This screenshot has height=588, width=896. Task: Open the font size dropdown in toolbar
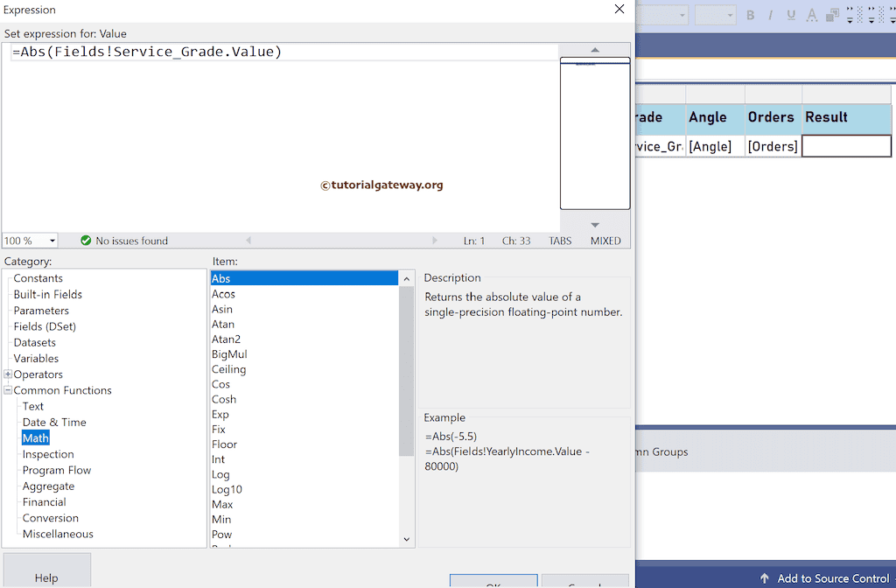[x=731, y=16]
